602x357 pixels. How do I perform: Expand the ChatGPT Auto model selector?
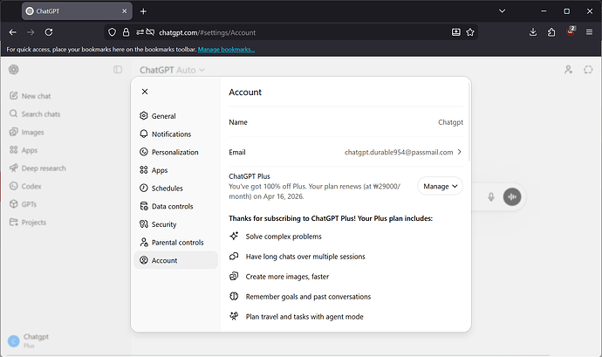coord(172,70)
